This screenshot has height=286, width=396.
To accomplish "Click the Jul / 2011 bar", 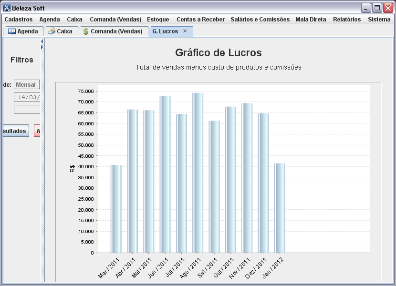I will pos(182,183).
